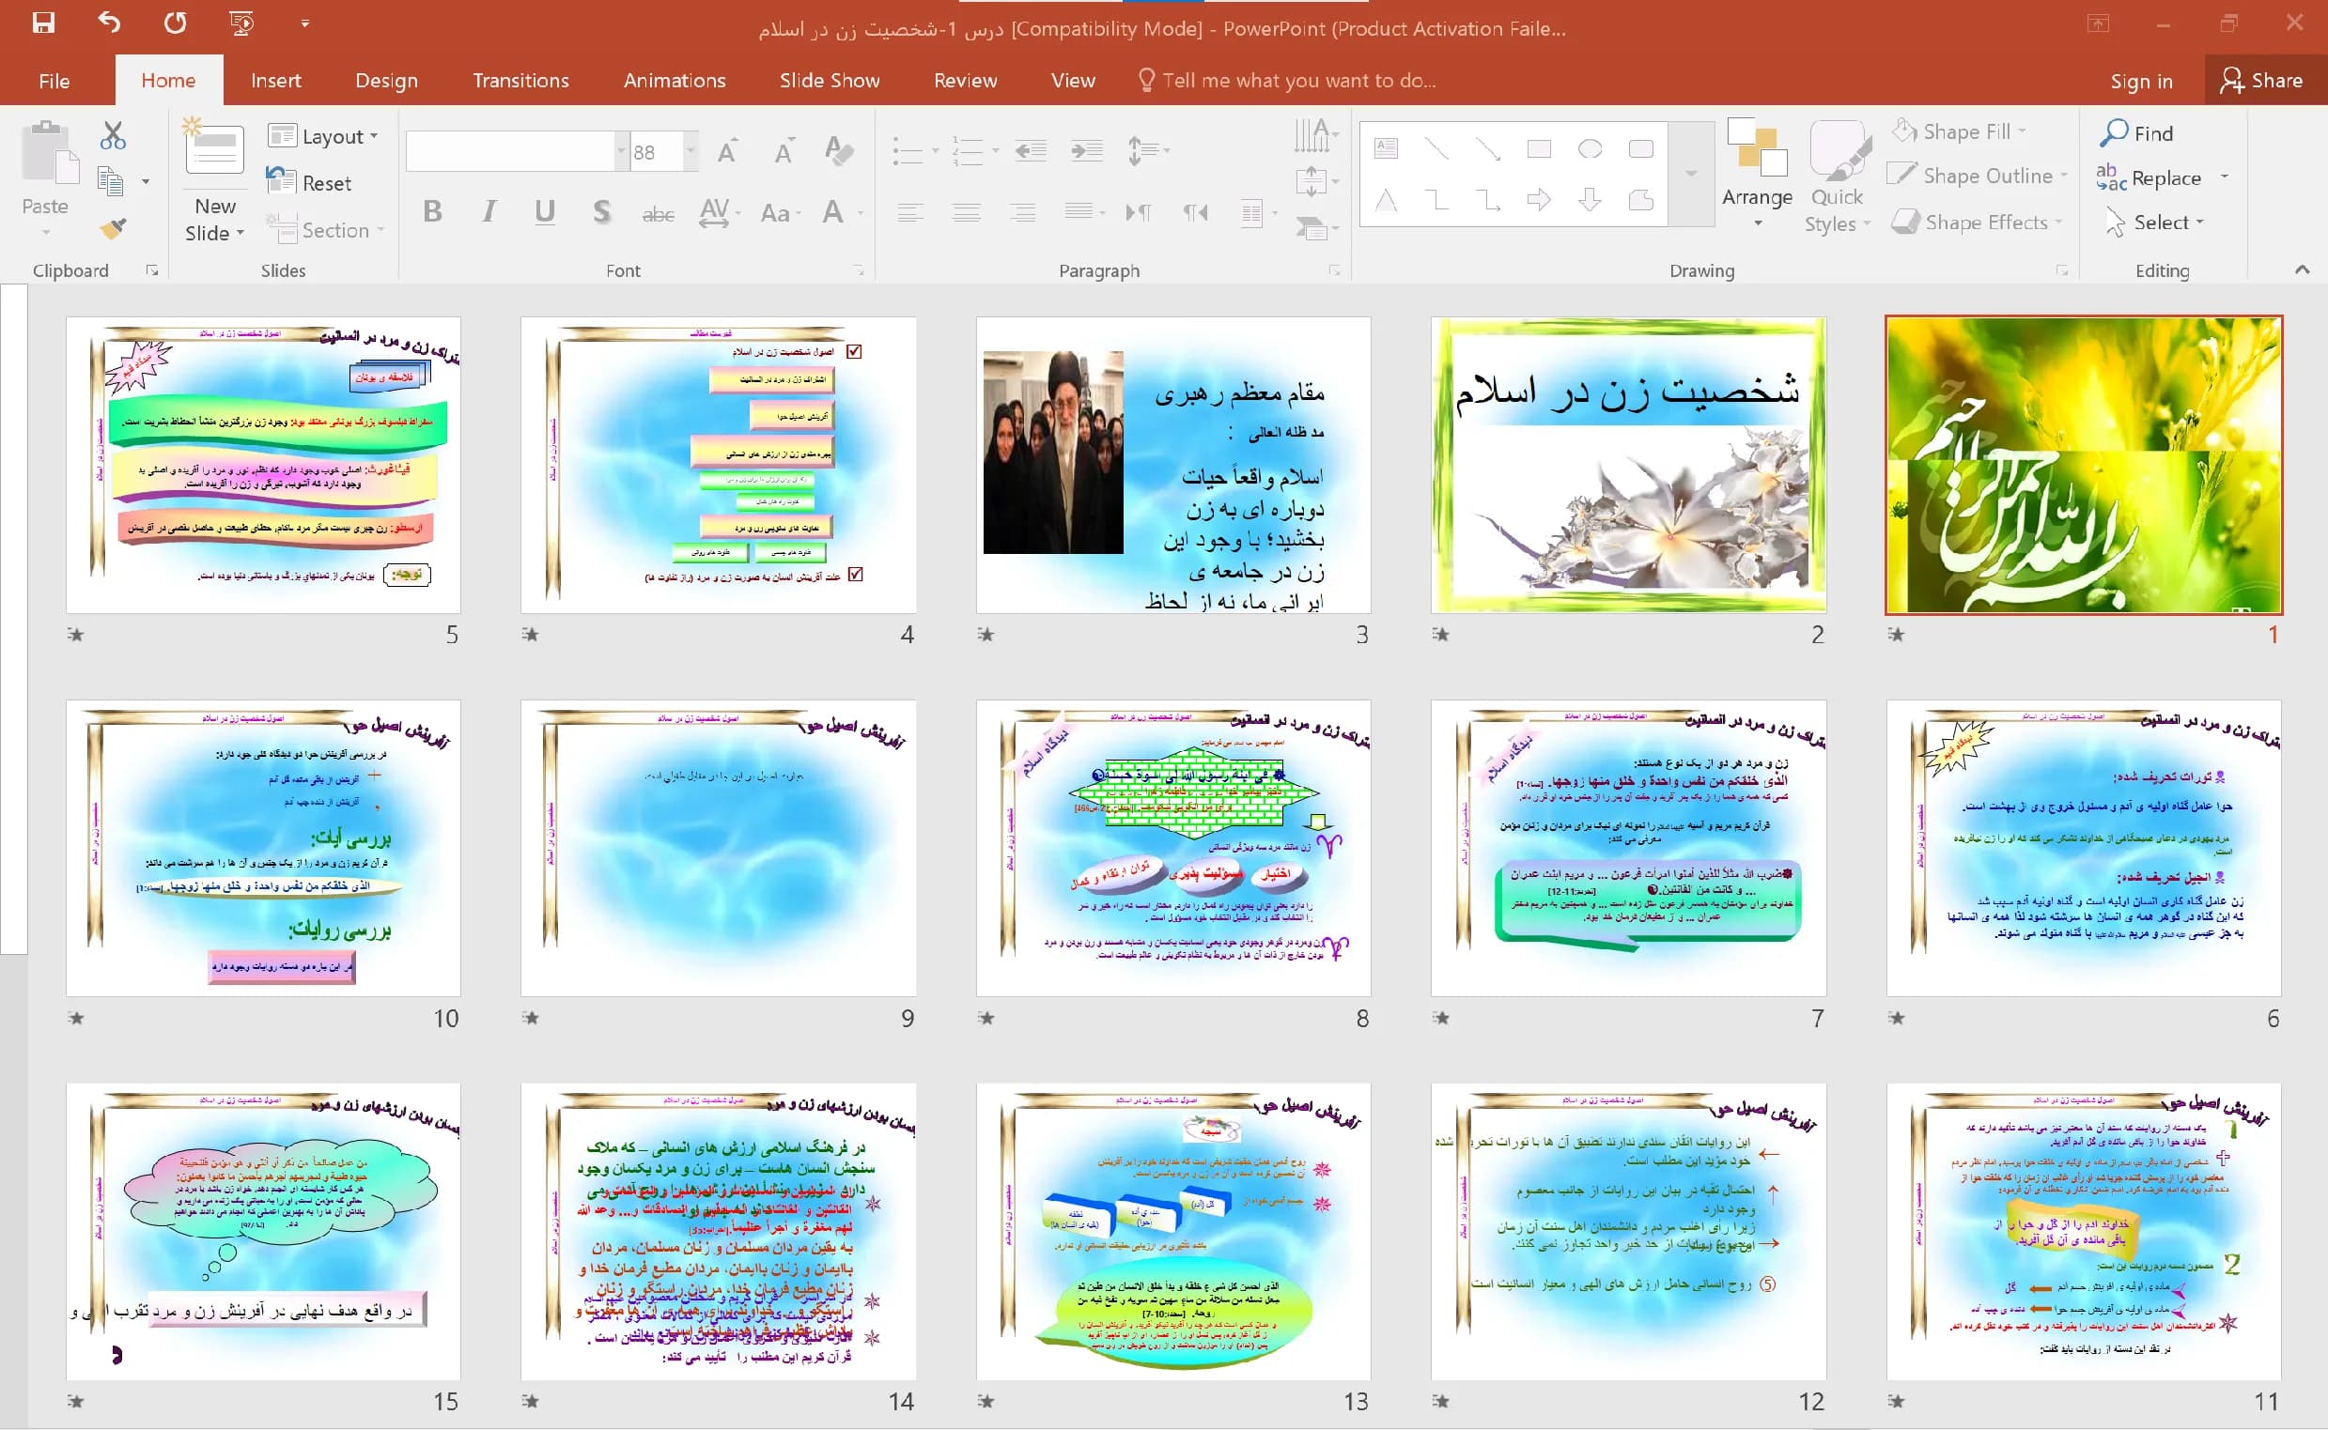Image resolution: width=2328 pixels, height=1430 pixels.
Task: Collapse the ribbon
Action: (x=2303, y=270)
